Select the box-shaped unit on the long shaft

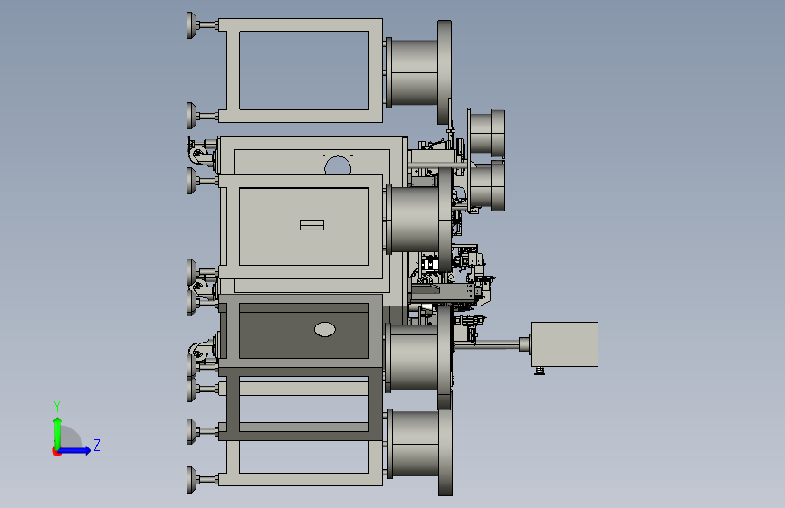pyautogui.click(x=565, y=344)
